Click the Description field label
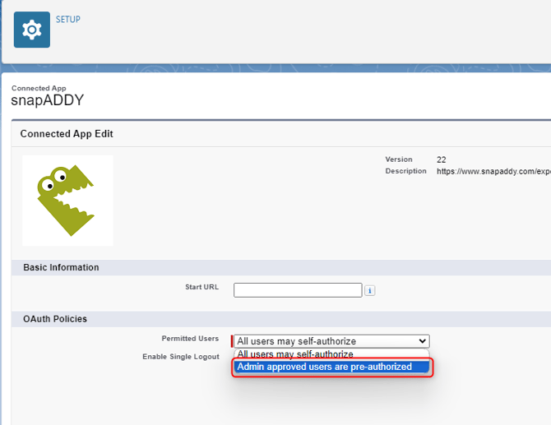 pos(406,171)
